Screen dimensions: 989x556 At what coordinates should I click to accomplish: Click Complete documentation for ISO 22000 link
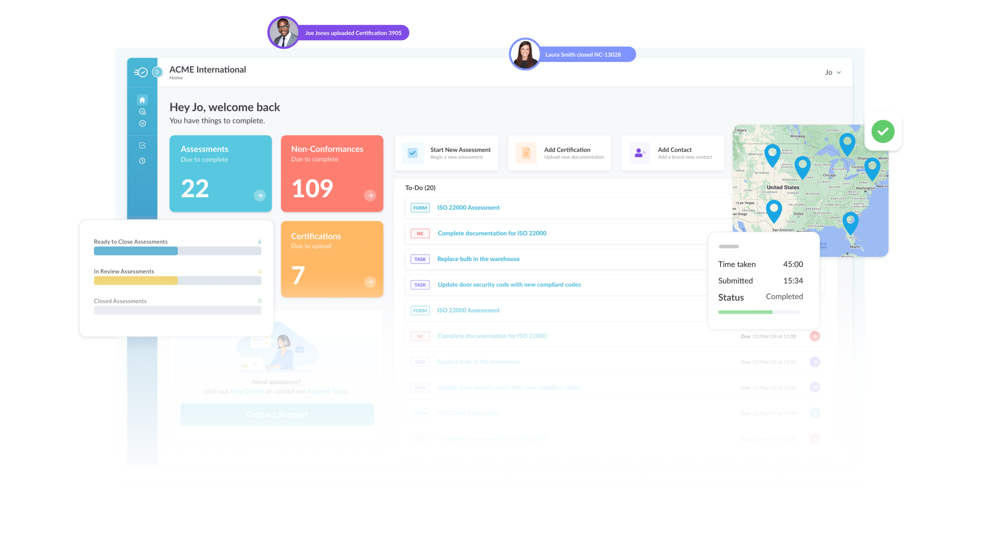(x=492, y=233)
